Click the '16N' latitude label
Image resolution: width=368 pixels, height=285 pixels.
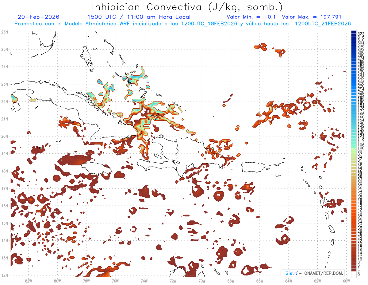(x=5, y=206)
